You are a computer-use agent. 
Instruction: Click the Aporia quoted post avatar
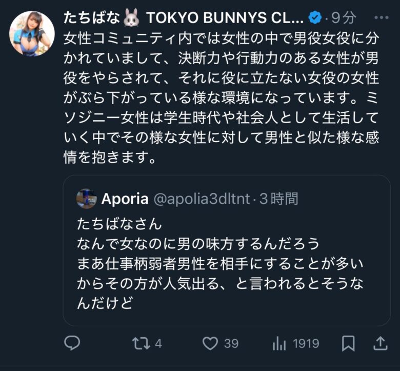pyautogui.click(x=87, y=199)
